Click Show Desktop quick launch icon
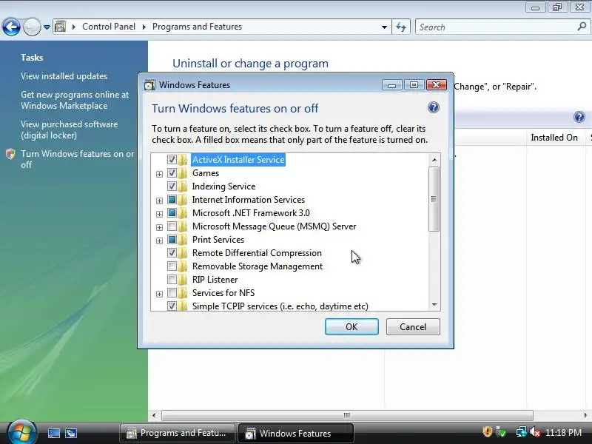Viewport: 592px width, 444px height. pyautogui.click(x=53, y=433)
